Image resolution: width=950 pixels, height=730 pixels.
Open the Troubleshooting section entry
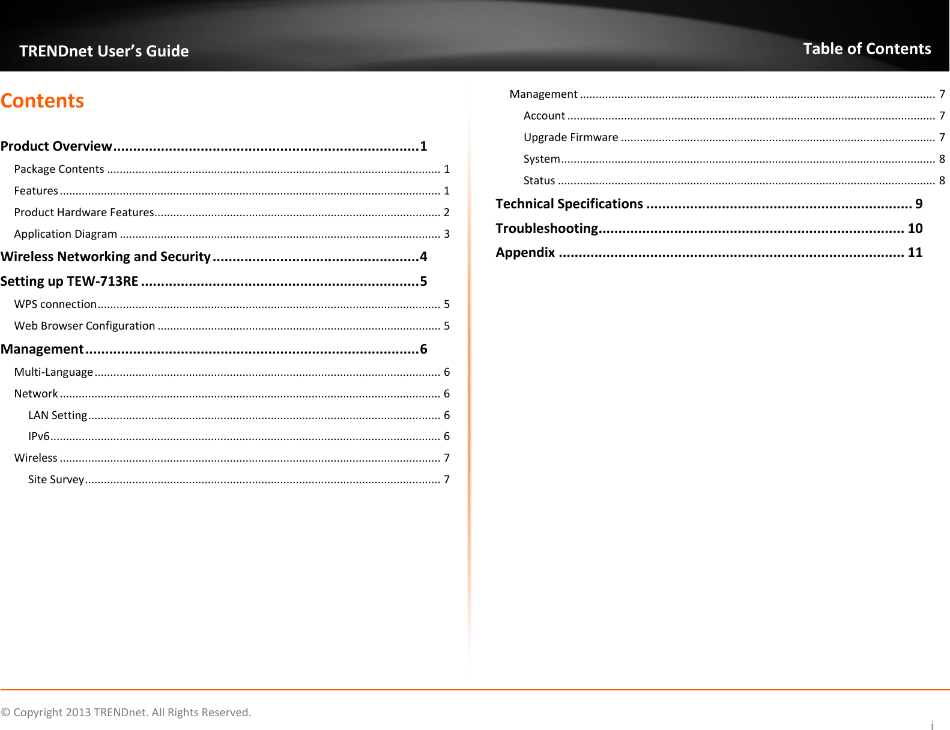(x=709, y=228)
